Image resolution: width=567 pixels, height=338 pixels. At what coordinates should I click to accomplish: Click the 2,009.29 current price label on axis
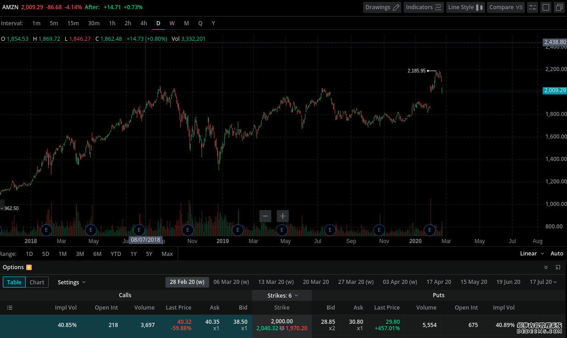tap(555, 90)
